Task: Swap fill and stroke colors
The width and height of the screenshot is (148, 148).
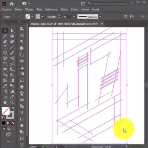Action: tap(13, 108)
